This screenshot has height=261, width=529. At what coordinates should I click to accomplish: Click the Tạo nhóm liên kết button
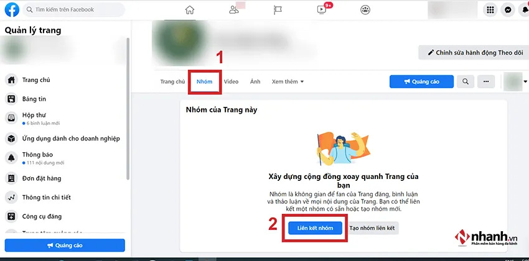click(372, 228)
